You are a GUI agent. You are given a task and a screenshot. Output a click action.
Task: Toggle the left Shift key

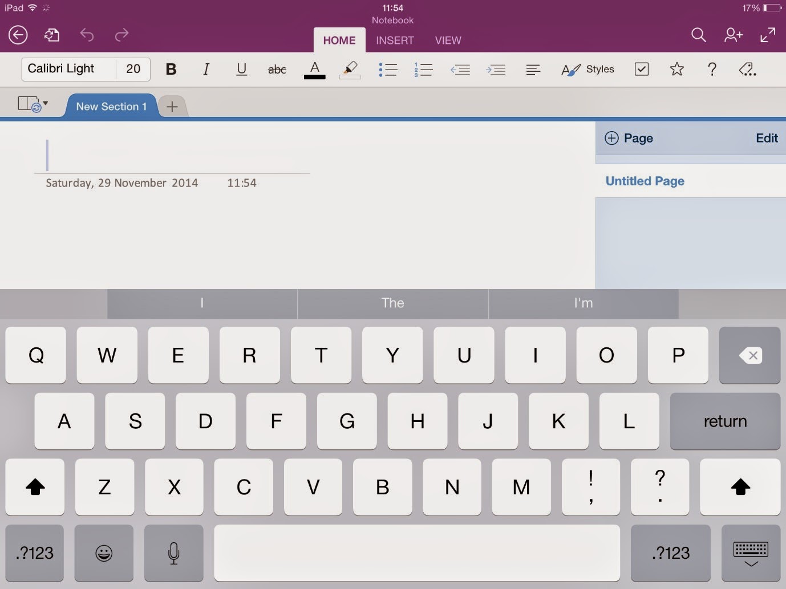pyautogui.click(x=35, y=487)
